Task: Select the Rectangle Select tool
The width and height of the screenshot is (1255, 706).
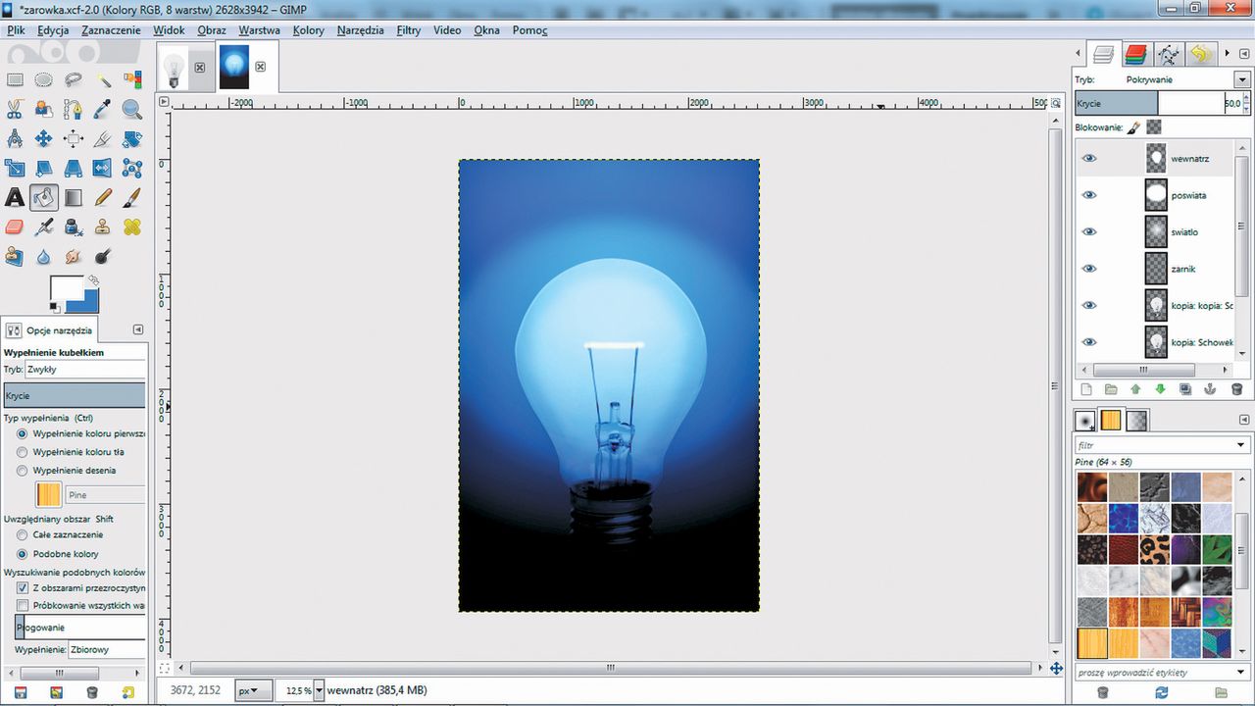Action: [x=15, y=80]
